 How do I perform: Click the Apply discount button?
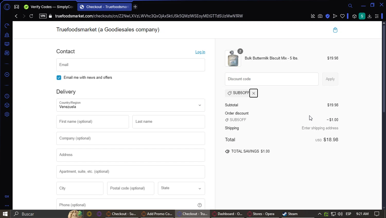[x=330, y=79]
